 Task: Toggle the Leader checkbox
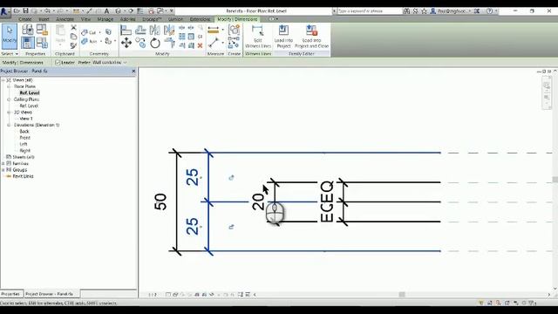point(58,63)
